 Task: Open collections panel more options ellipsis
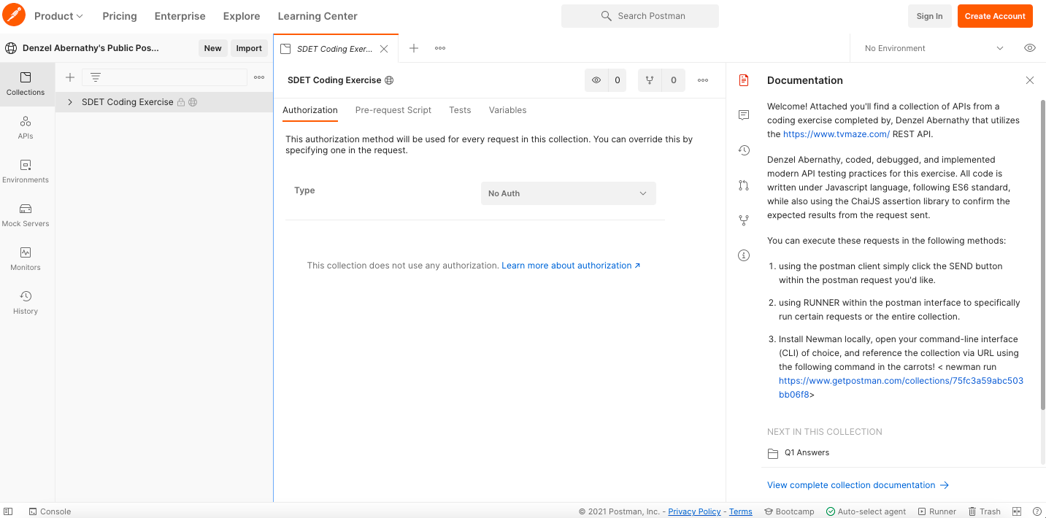[x=259, y=77]
